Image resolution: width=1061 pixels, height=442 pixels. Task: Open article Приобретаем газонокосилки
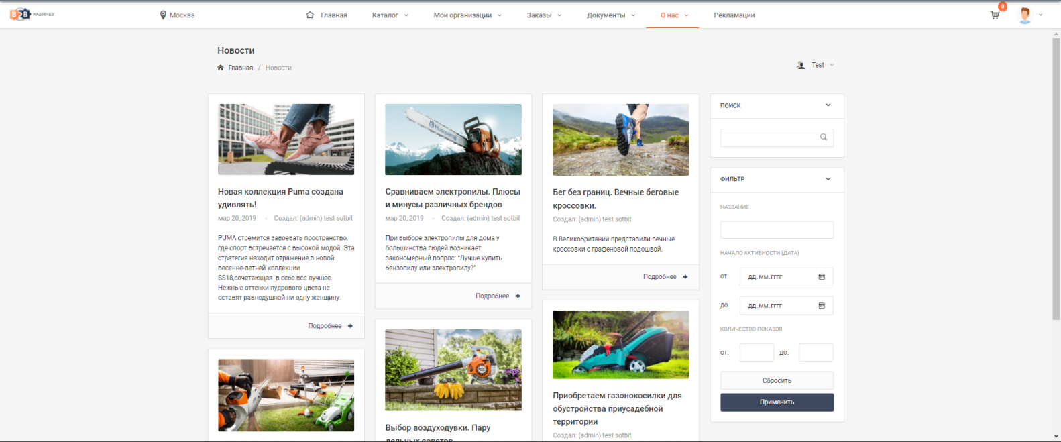coord(617,408)
